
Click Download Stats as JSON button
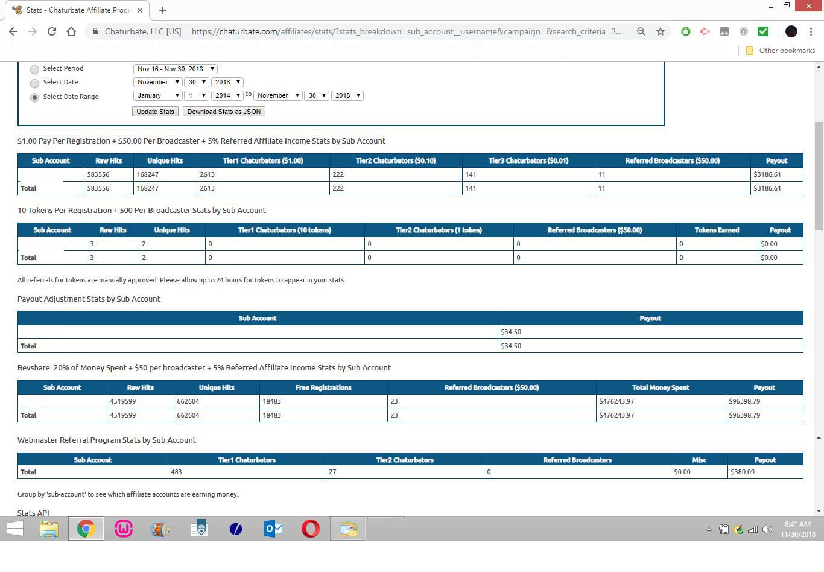(x=224, y=112)
